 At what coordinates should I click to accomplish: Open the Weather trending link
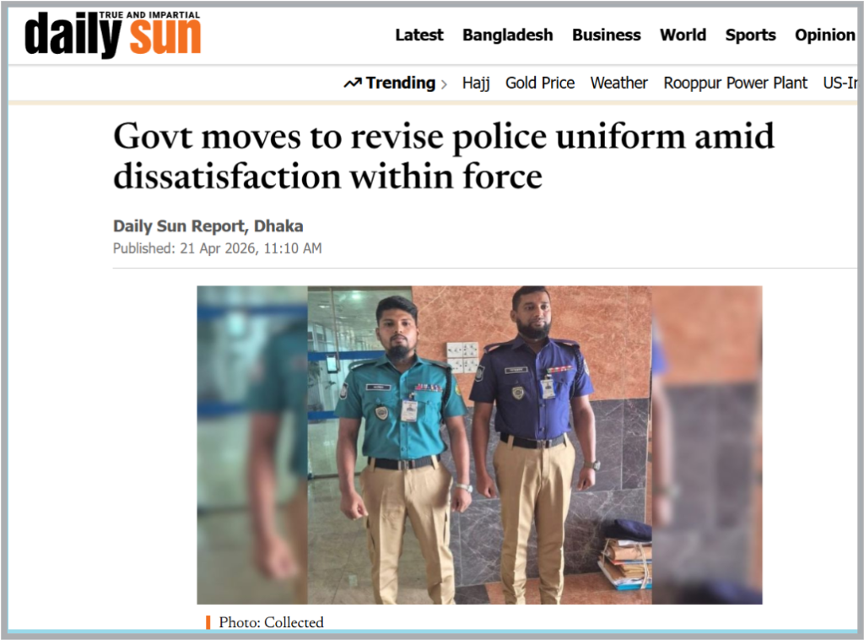pos(618,84)
